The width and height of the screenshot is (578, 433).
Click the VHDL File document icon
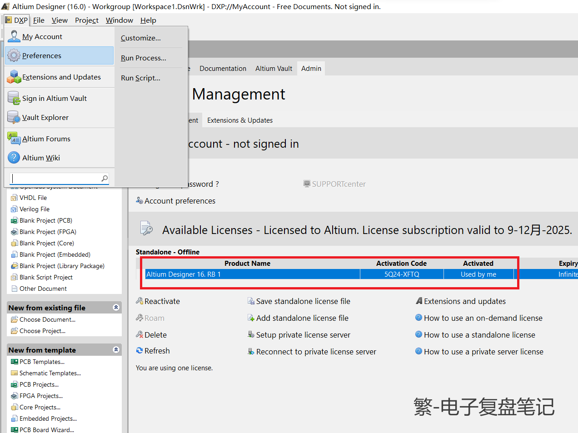click(14, 198)
